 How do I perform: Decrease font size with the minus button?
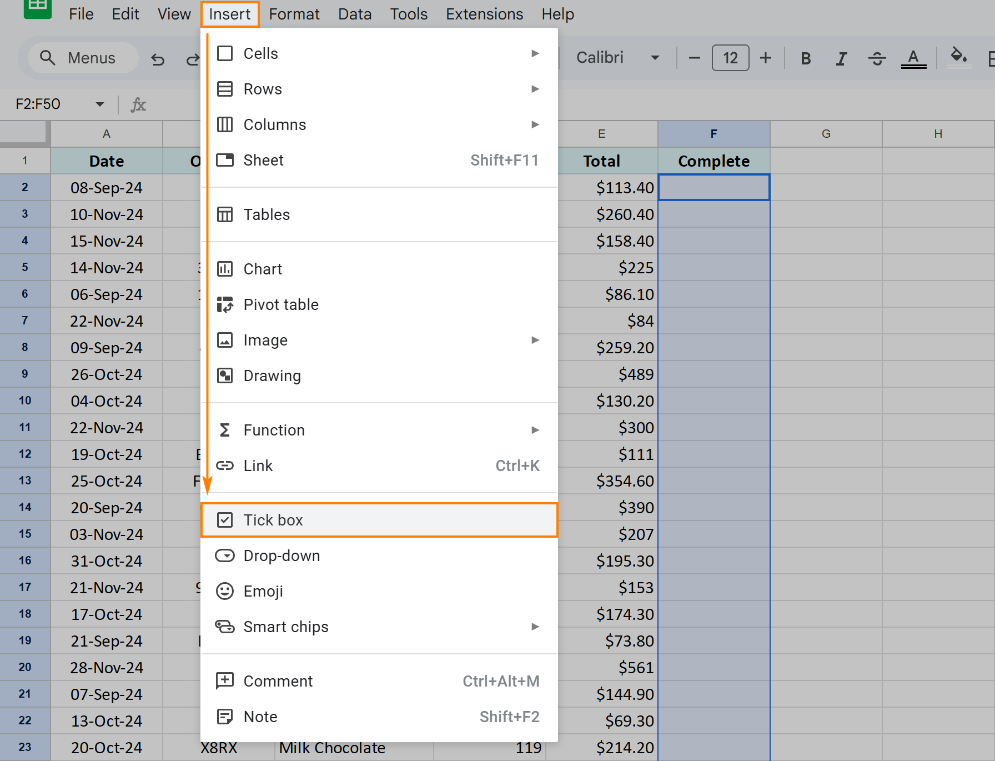pyautogui.click(x=694, y=58)
